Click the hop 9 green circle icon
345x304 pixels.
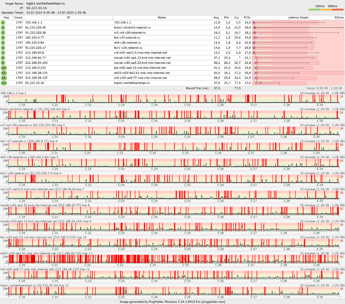[3, 63]
